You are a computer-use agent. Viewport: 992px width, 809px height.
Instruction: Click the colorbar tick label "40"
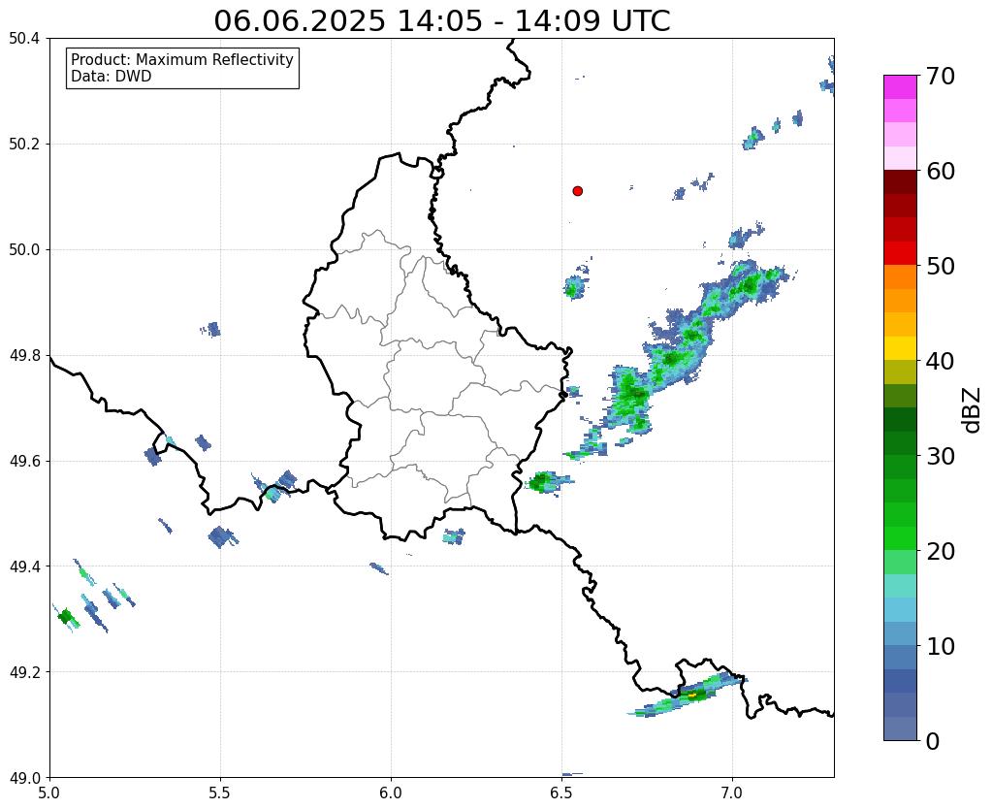tap(941, 361)
